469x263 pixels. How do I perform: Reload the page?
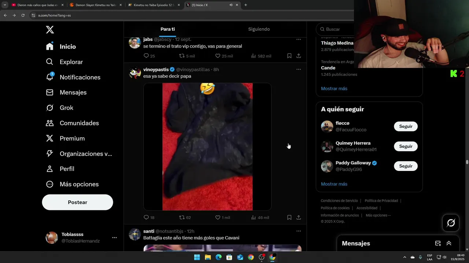pyautogui.click(x=23, y=15)
